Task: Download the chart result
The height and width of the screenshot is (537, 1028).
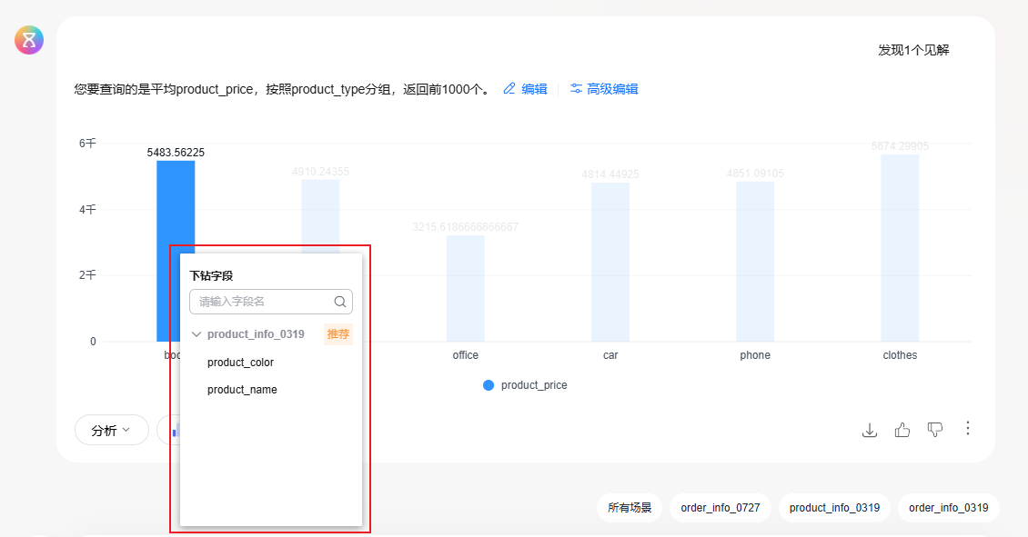Action: click(870, 431)
